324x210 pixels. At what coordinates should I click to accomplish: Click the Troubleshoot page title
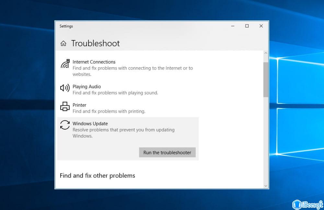[x=95, y=43]
